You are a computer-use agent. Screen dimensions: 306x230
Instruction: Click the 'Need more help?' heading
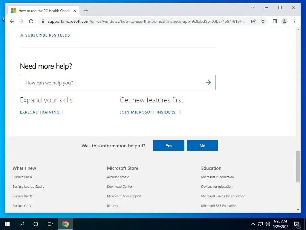(x=46, y=66)
